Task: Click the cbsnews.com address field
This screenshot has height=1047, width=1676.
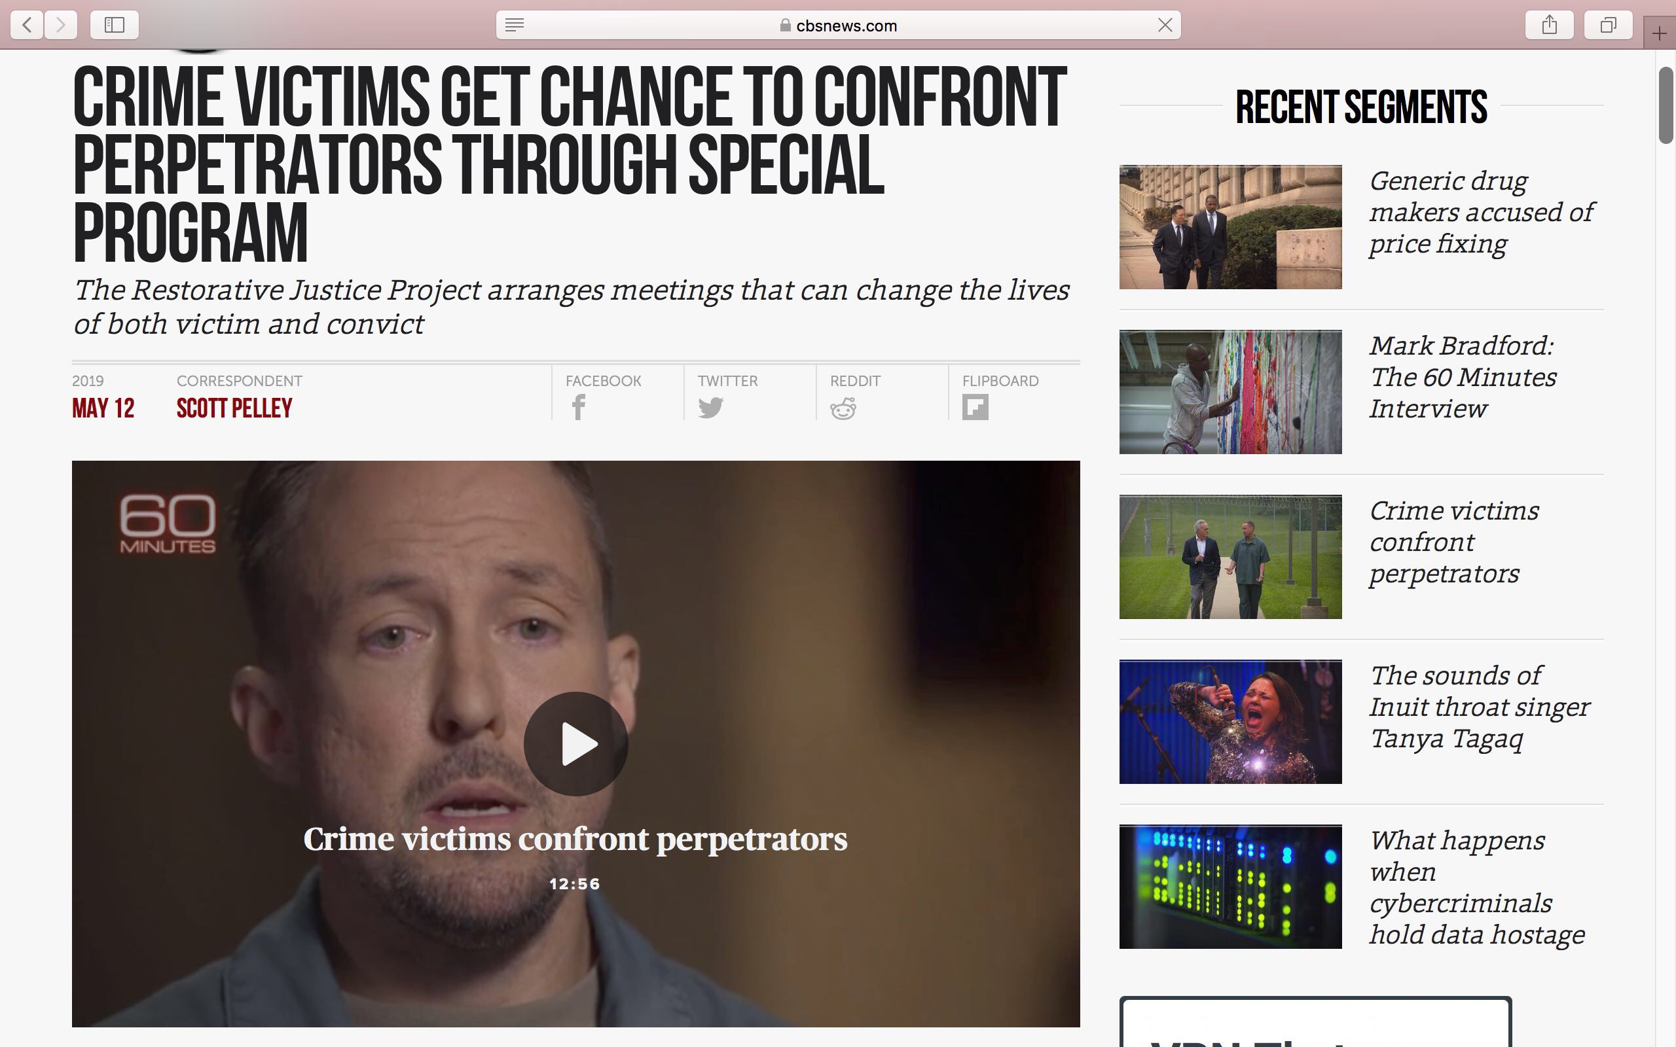Action: [838, 26]
